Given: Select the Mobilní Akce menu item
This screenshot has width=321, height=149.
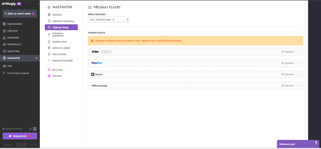Looking at the screenshot, I should 59,42.
